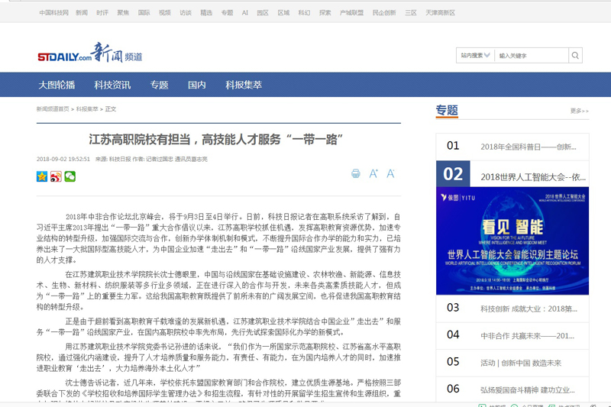Click 新闻频道首页 breadcrumb link
611x407 pixels.
(53, 109)
